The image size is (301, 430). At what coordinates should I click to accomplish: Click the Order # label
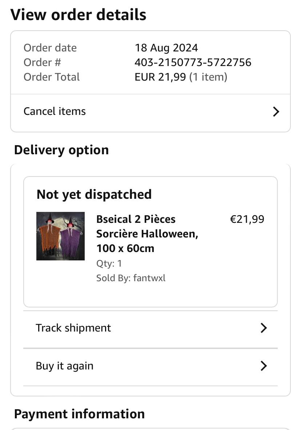coord(42,62)
